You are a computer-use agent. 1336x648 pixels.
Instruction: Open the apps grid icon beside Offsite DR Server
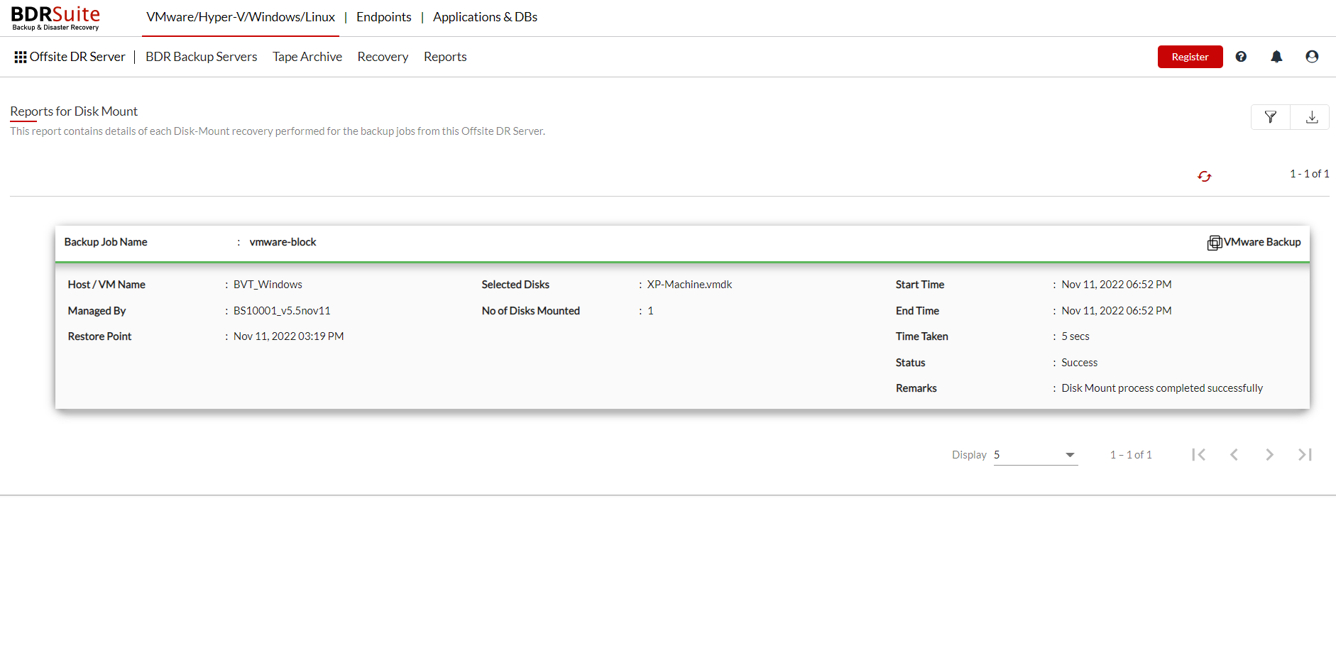click(x=21, y=57)
